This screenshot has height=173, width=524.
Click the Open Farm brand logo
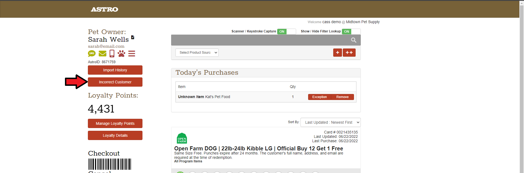click(x=182, y=138)
